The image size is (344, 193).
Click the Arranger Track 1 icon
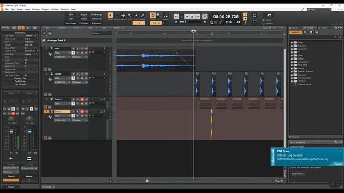44,40
